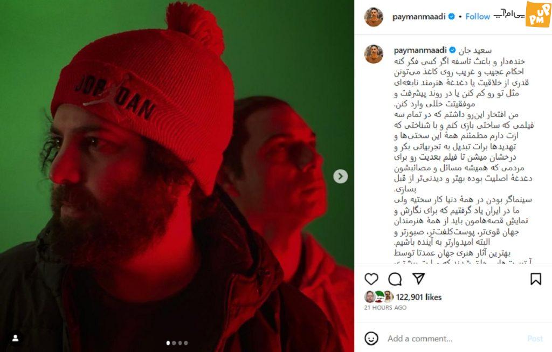This screenshot has width=552, height=352.
Task: Advance to next photo with arrow
Action: [x=340, y=176]
